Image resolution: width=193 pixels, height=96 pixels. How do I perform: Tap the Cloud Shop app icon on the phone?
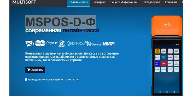pyautogui.click(x=164, y=57)
